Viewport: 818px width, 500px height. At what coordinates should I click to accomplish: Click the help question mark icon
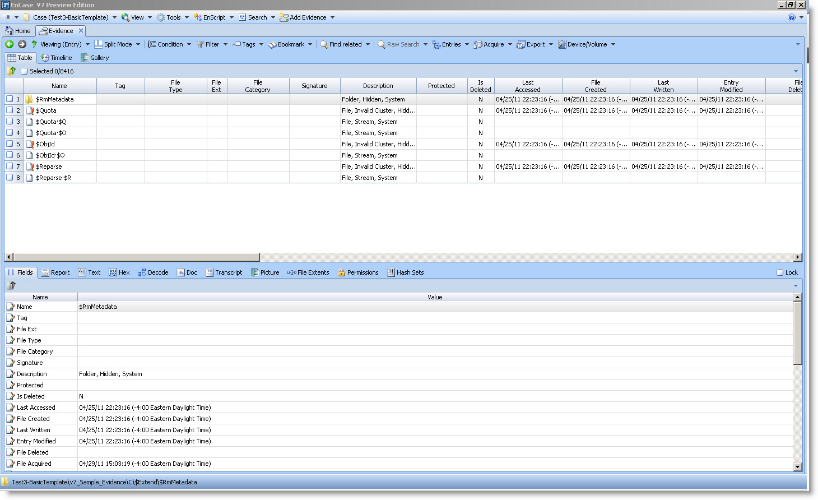click(x=792, y=17)
